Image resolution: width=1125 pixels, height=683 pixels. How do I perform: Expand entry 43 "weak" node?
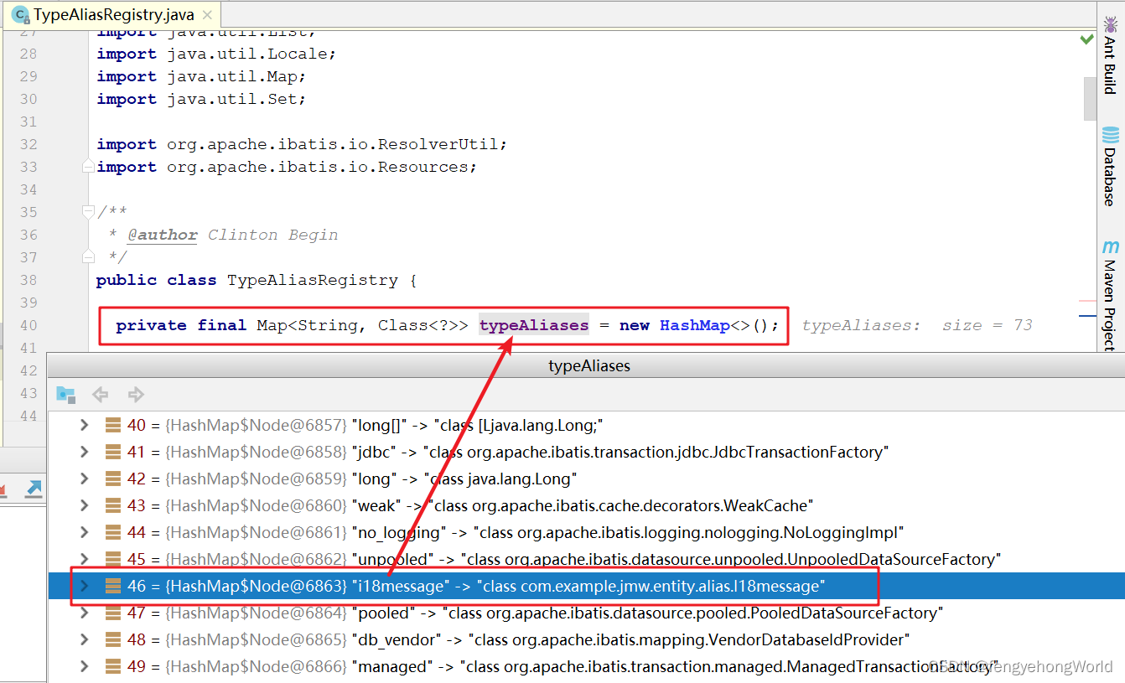(83, 505)
